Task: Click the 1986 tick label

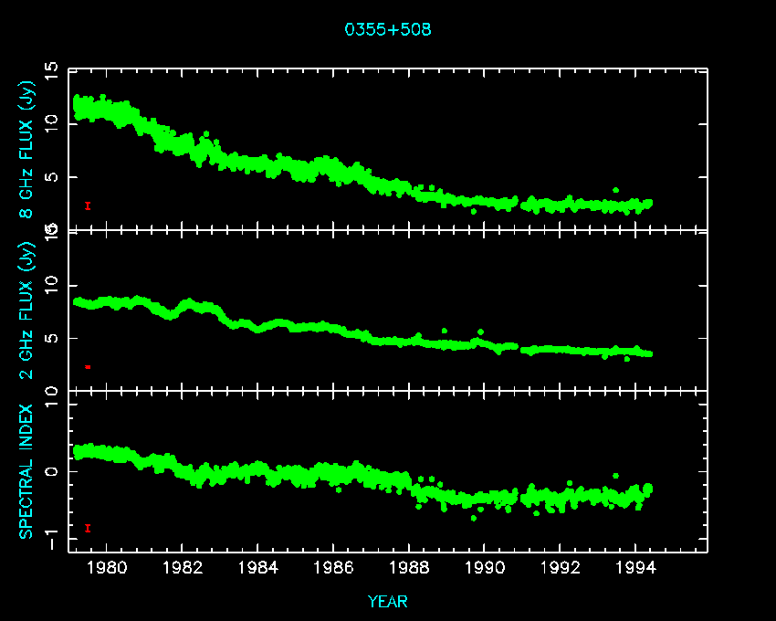Action: point(334,569)
